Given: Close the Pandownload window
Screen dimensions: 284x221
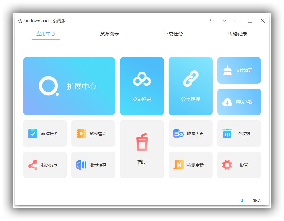Looking at the screenshot, I should point(263,21).
